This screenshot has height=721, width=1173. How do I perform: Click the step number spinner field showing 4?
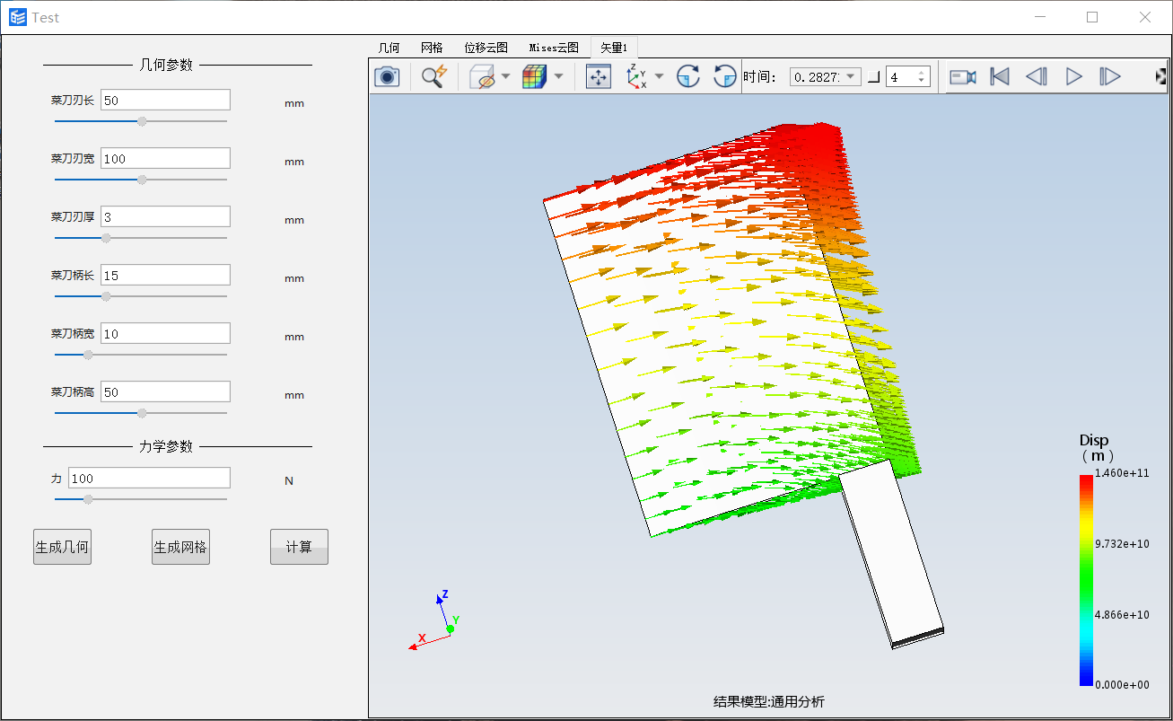[x=907, y=77]
